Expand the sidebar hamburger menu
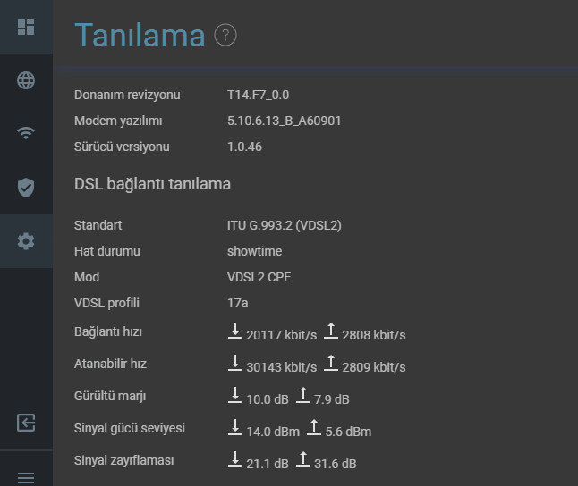The width and height of the screenshot is (578, 486). click(26, 478)
